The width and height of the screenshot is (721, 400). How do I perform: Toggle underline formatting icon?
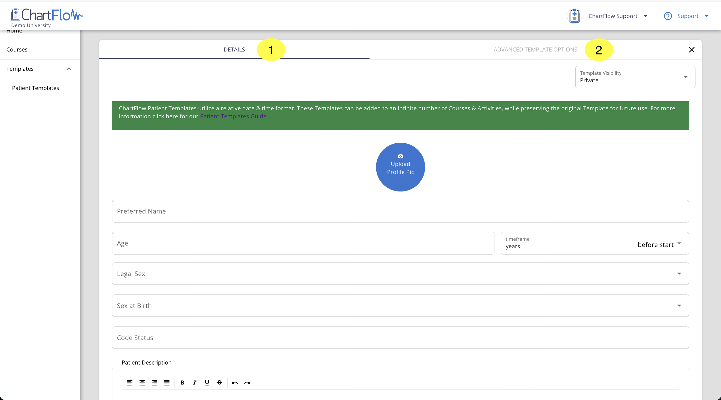[207, 383]
